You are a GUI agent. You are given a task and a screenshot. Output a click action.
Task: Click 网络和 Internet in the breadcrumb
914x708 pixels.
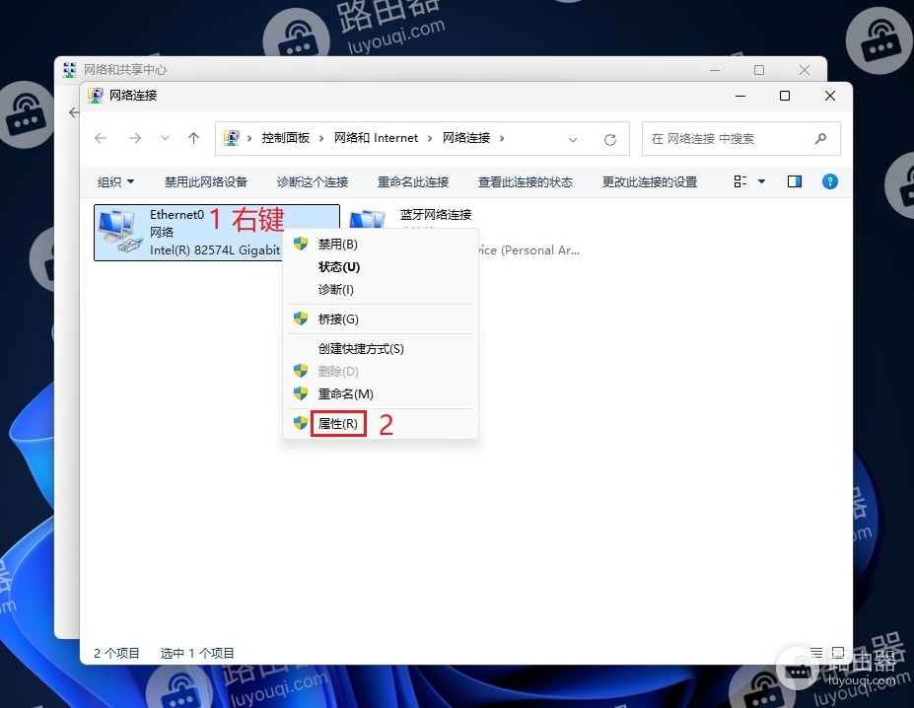click(x=376, y=138)
